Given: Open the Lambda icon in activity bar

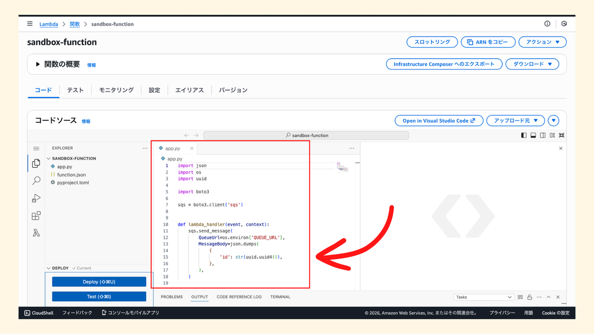Looking at the screenshot, I should pos(36,233).
